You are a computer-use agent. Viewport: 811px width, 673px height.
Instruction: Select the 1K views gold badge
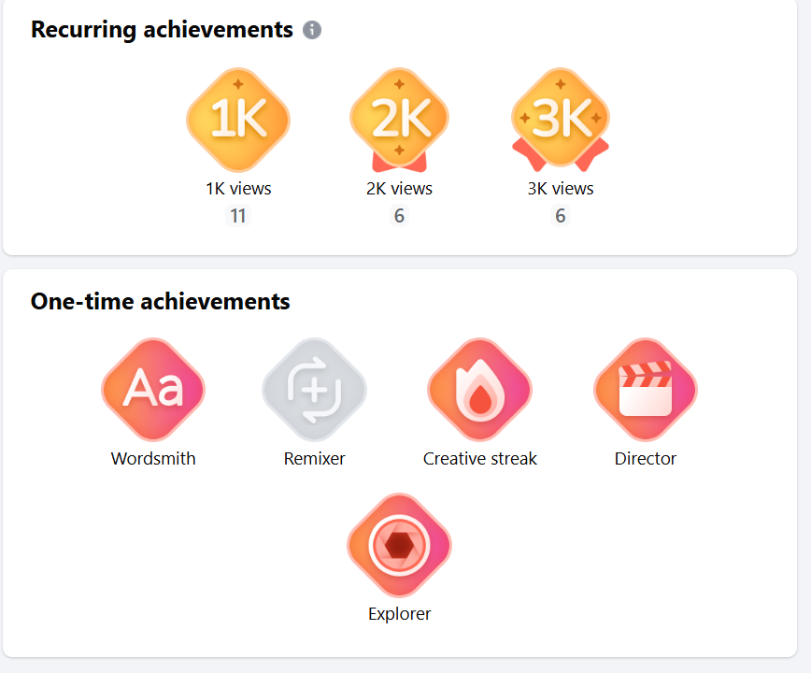click(x=238, y=120)
